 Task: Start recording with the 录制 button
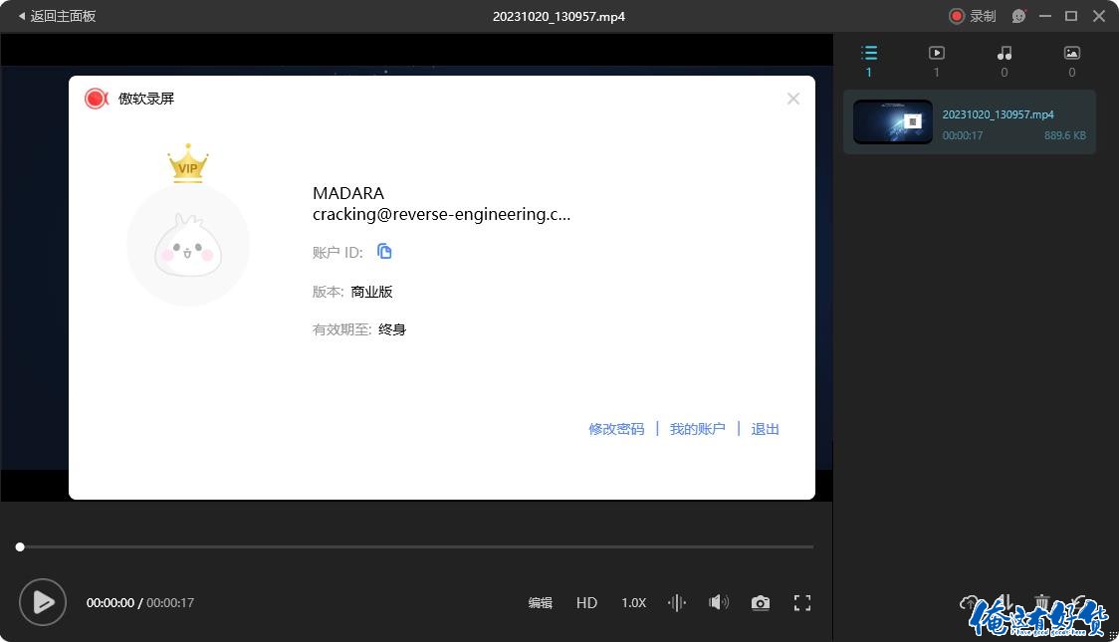pos(972,16)
